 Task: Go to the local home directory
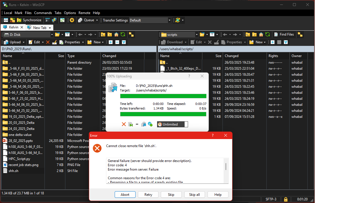[116, 34]
